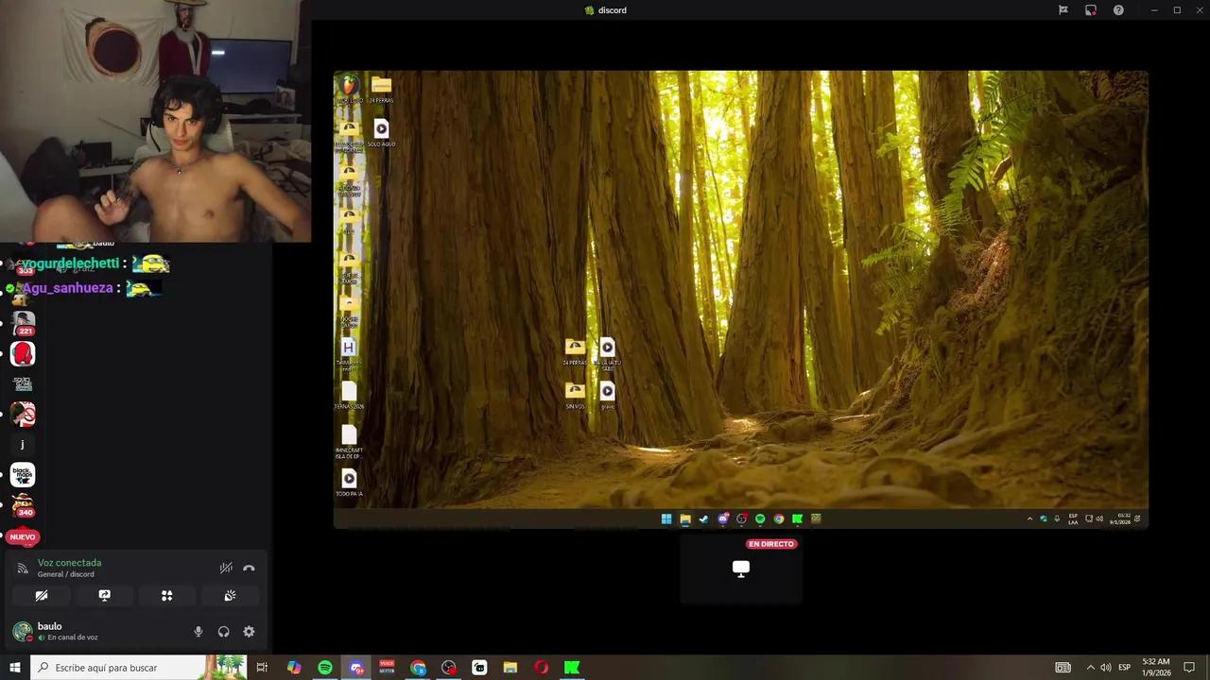Toggle noise suppression next to Voz conectada
Viewport: 1210px width, 680px height.
coord(226,569)
